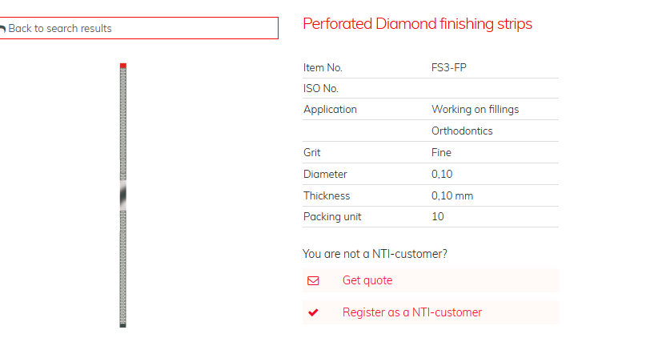The height and width of the screenshot is (346, 646).
Task: Click the finishing strip product image
Action: pyautogui.click(x=122, y=196)
